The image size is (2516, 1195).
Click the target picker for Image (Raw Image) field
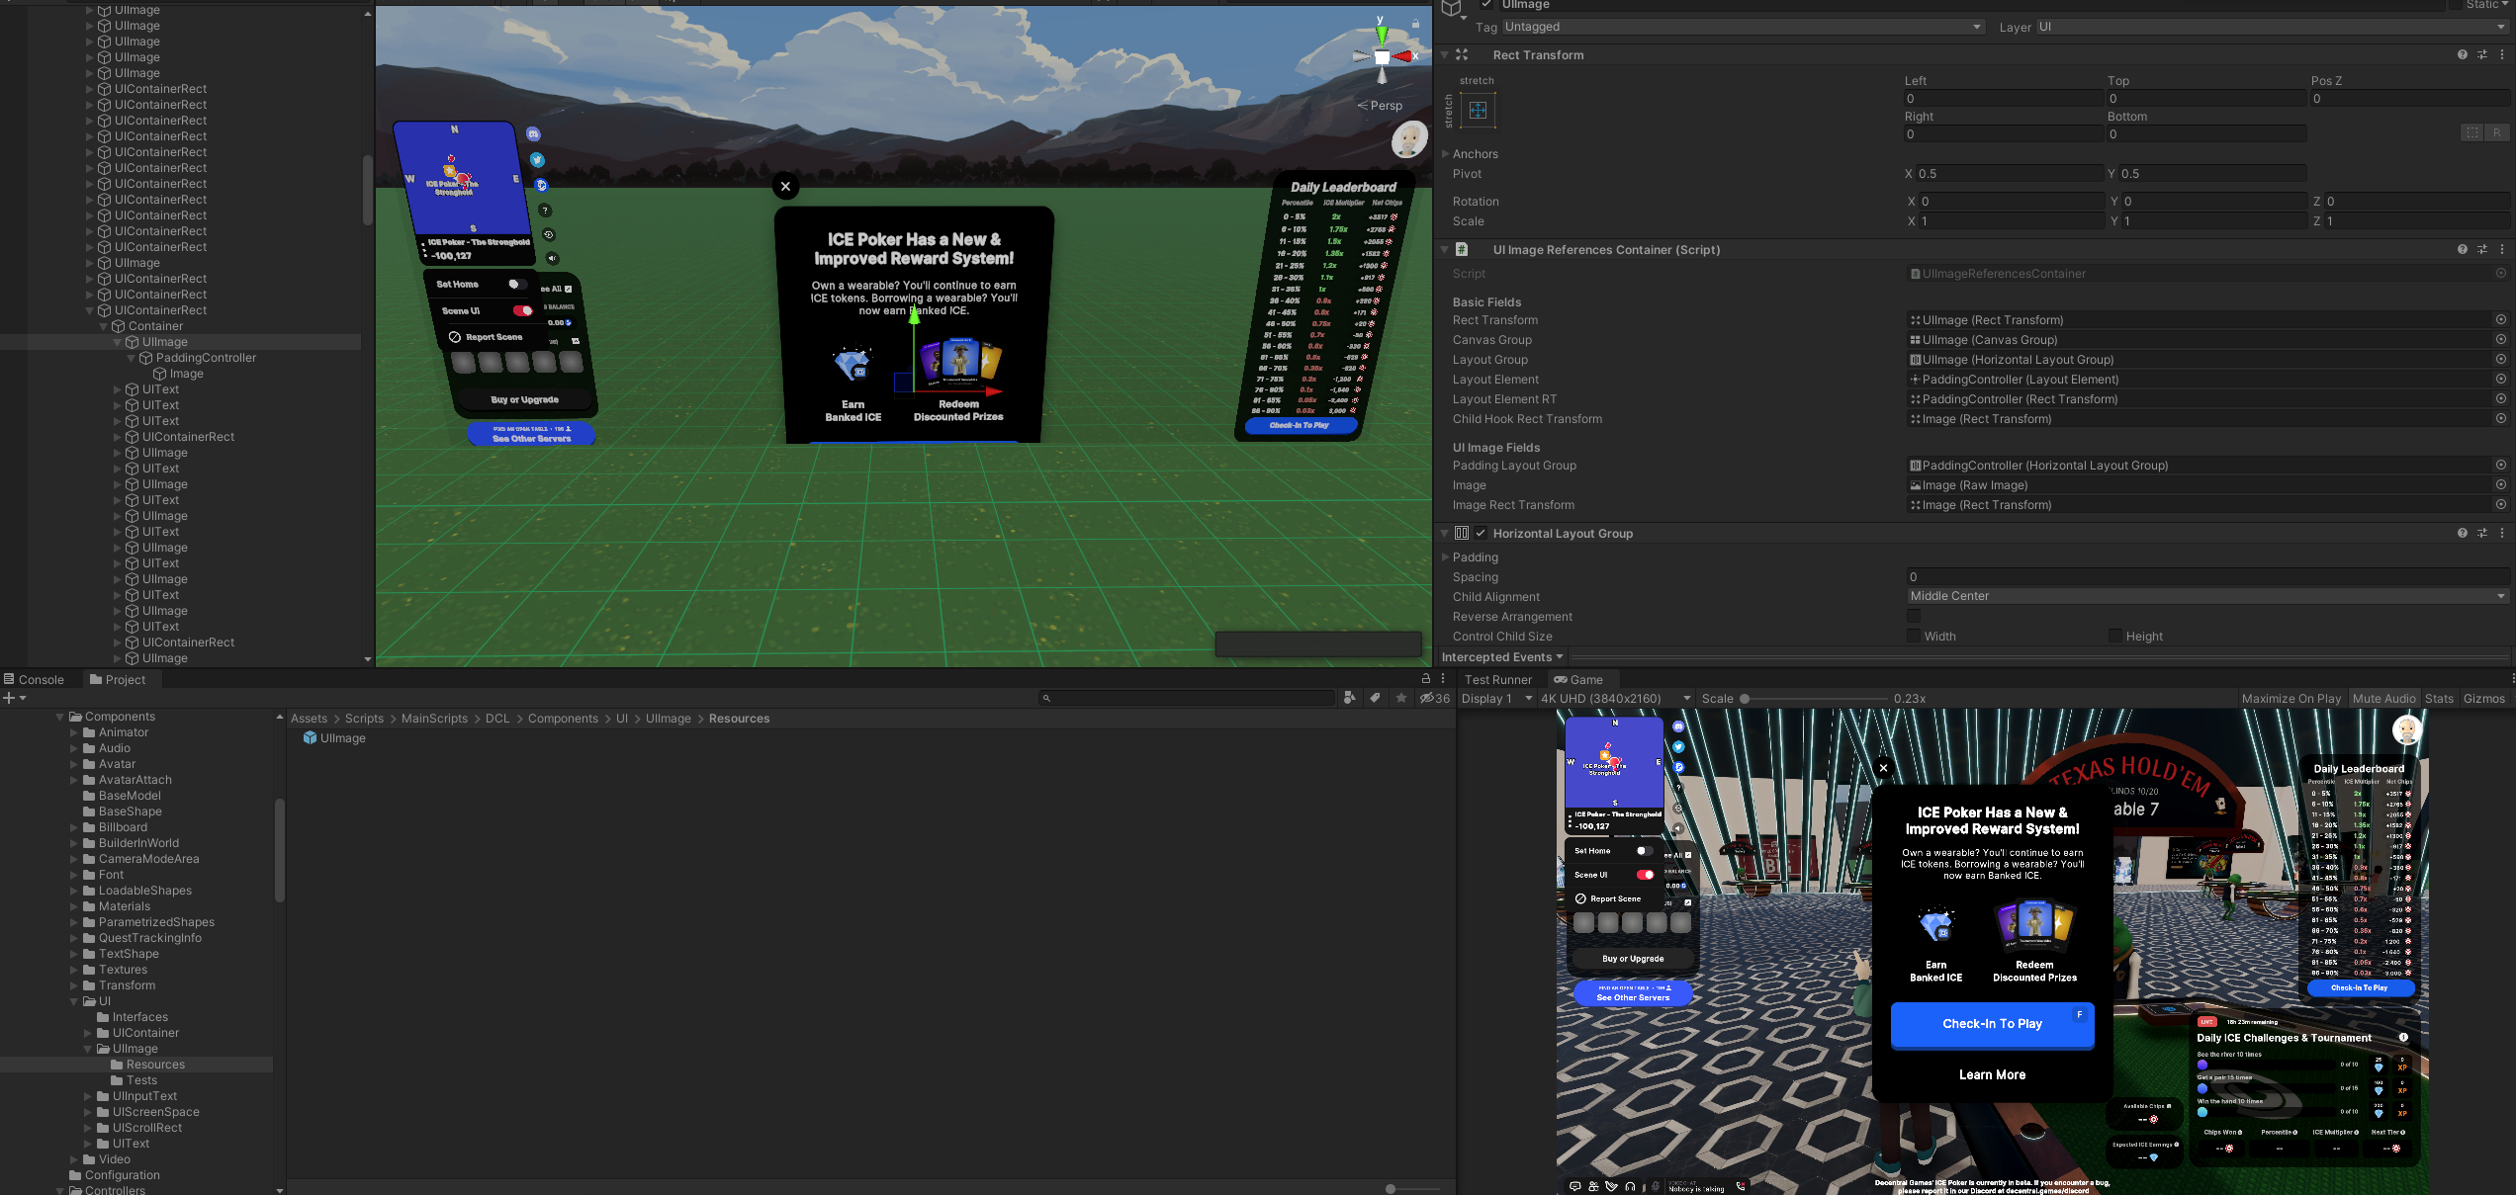2501,484
